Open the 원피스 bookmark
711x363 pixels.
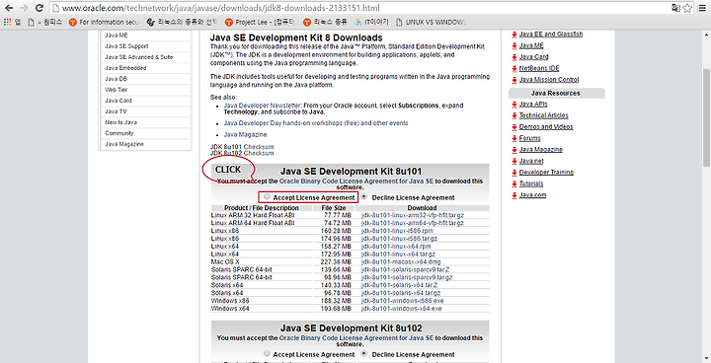coord(44,22)
